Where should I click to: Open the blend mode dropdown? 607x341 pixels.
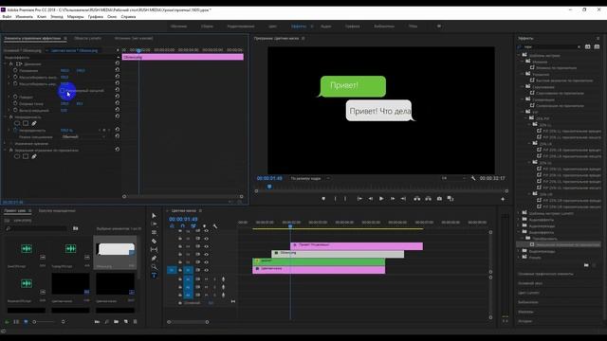(83, 136)
